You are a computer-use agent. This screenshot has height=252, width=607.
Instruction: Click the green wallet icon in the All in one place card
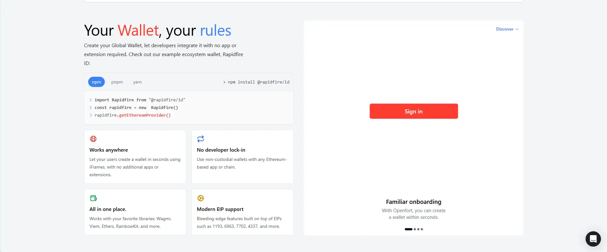[93, 198]
